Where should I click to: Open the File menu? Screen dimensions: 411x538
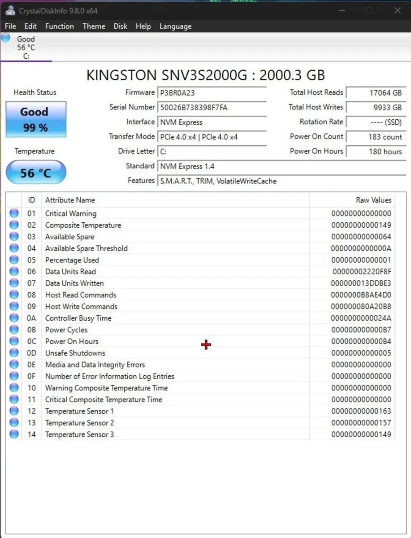tap(10, 26)
